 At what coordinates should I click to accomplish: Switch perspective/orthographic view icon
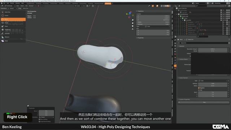pyautogui.click(x=132, y=29)
